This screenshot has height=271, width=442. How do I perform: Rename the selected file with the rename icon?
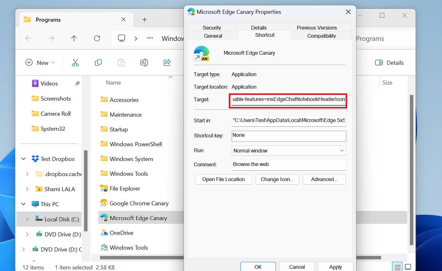pos(144,63)
